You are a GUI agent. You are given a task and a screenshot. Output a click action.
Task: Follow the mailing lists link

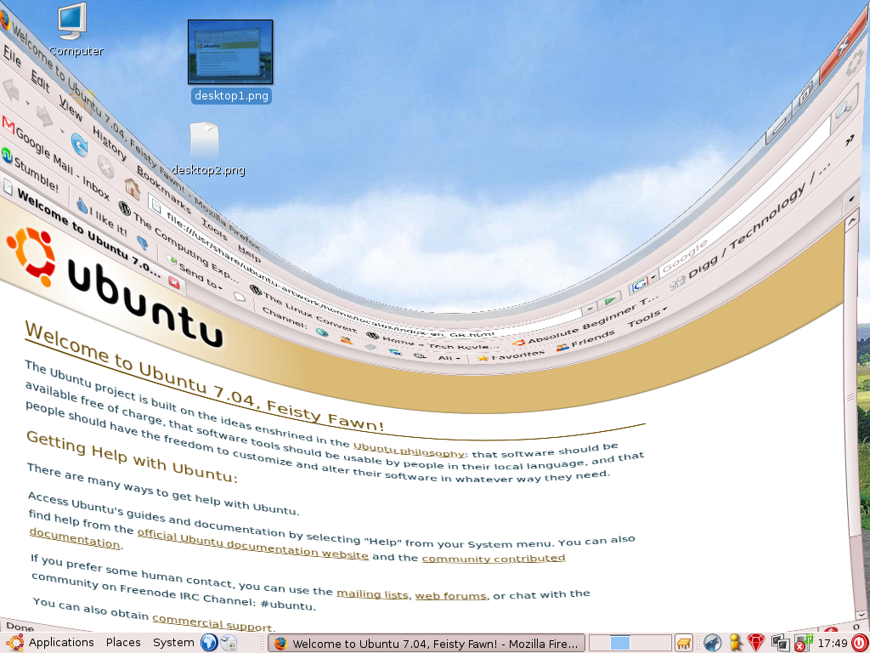coord(372,593)
